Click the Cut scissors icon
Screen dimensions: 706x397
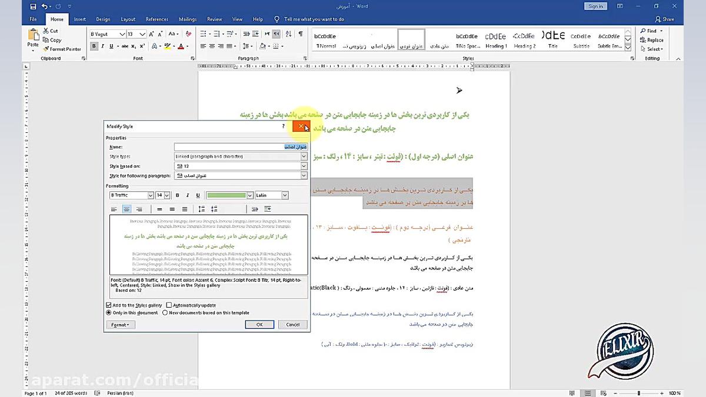[x=46, y=31]
